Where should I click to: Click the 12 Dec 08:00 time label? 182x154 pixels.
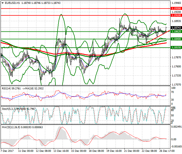pyautogui.click(x=43, y=151)
